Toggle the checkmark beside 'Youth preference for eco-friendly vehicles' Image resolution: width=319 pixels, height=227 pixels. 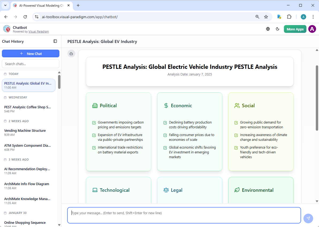pyautogui.click(x=236, y=148)
